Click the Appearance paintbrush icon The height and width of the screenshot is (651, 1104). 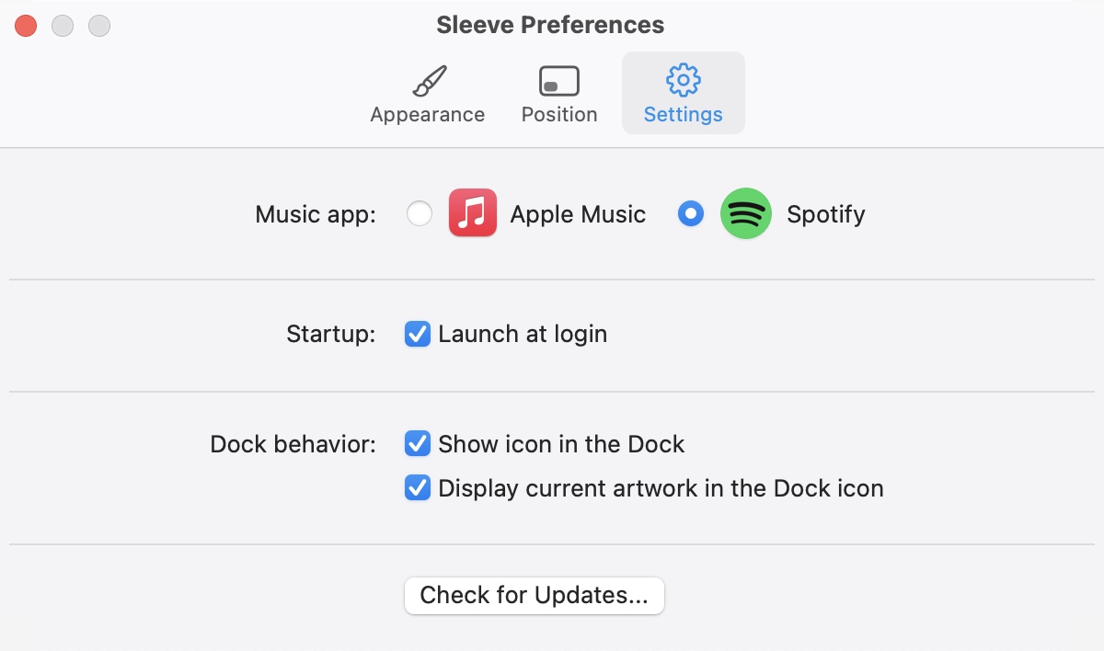point(429,81)
